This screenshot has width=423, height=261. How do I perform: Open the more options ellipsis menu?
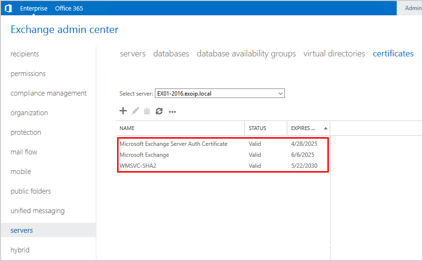click(x=173, y=112)
